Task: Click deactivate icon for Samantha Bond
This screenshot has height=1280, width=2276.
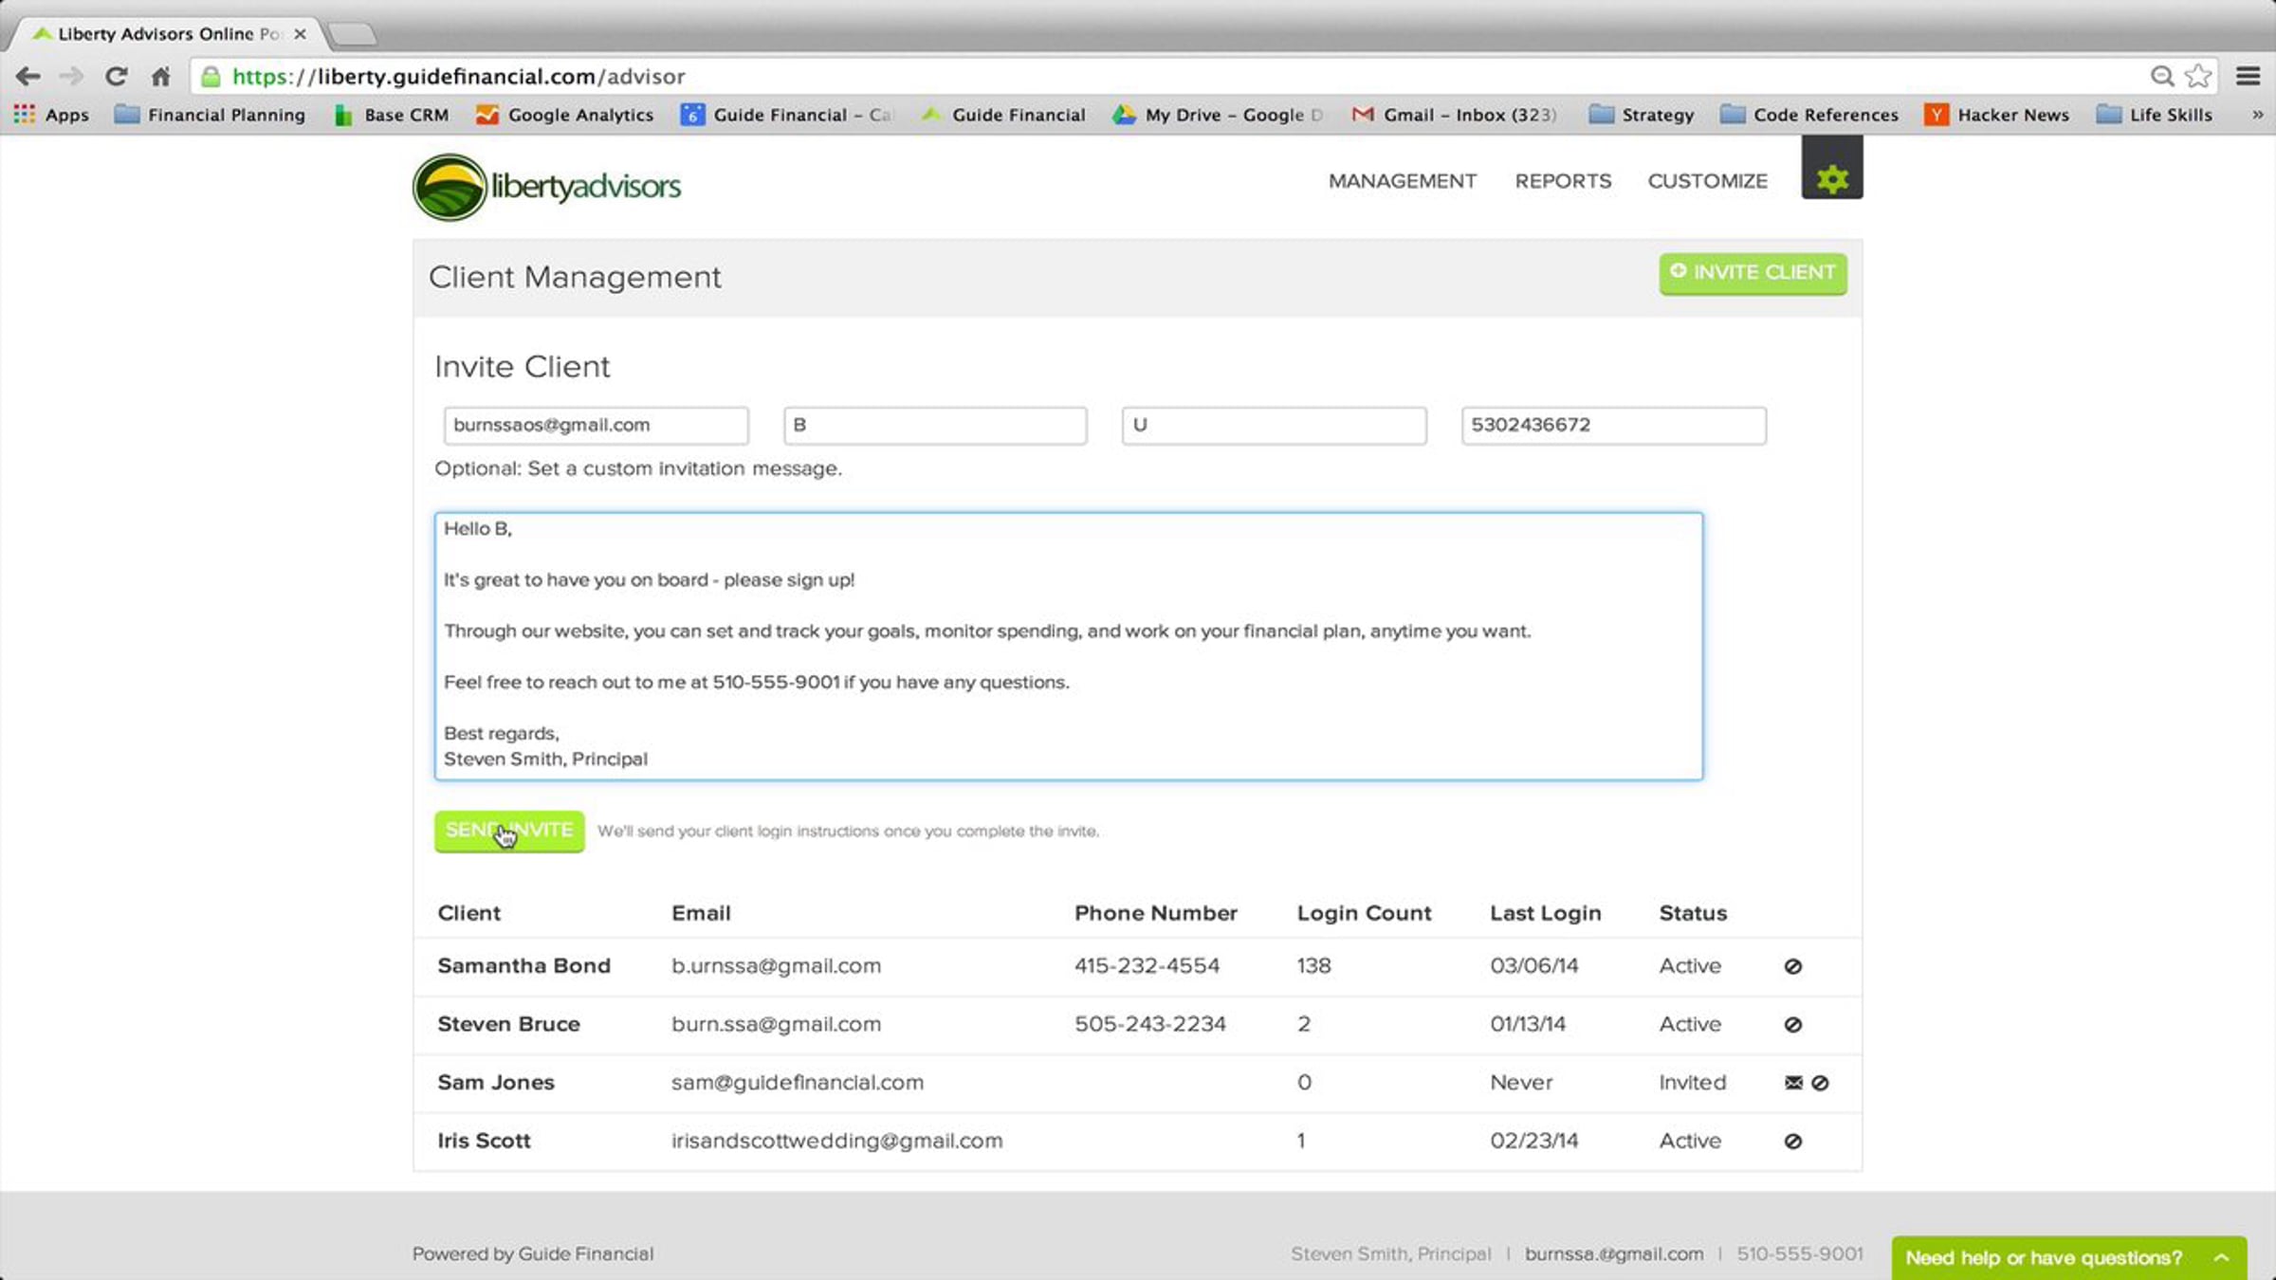Action: pyautogui.click(x=1792, y=966)
